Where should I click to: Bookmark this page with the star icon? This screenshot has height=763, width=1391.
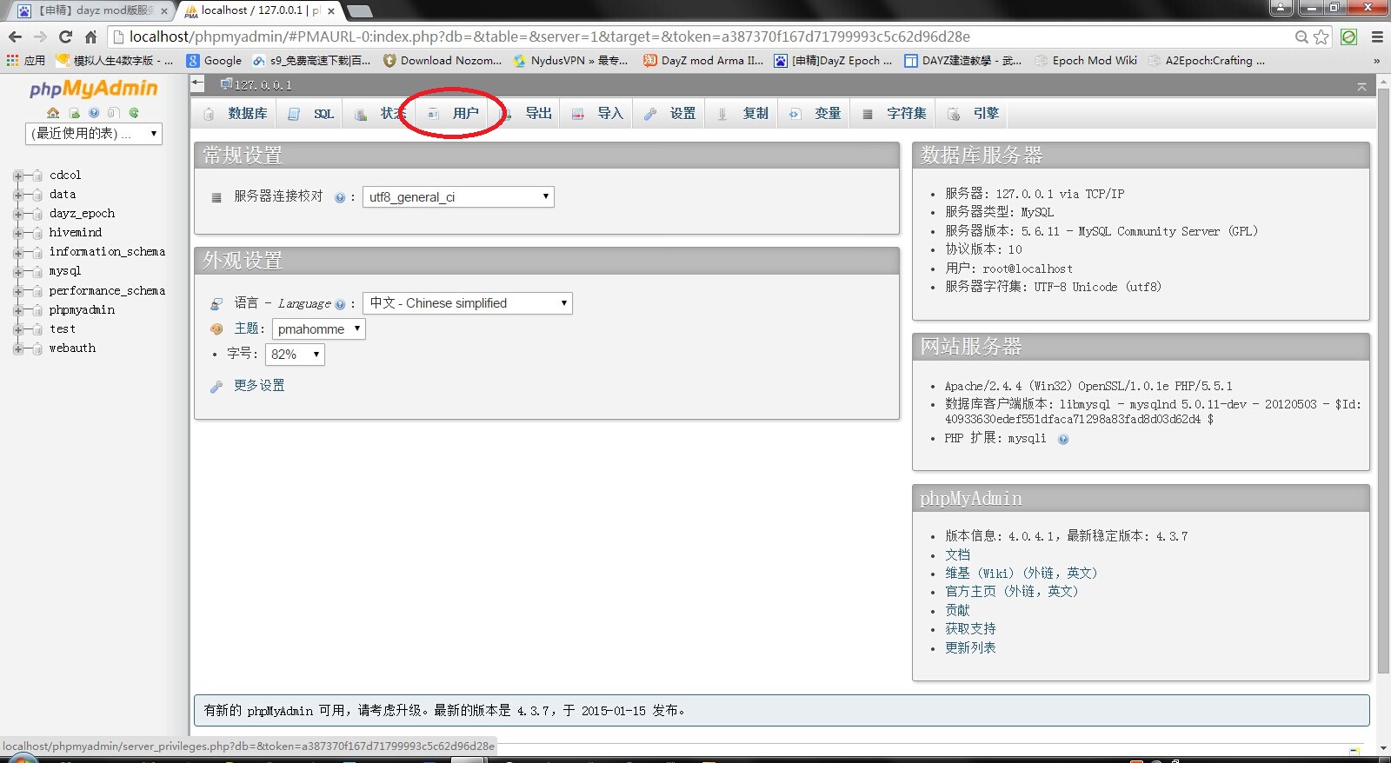[1321, 36]
